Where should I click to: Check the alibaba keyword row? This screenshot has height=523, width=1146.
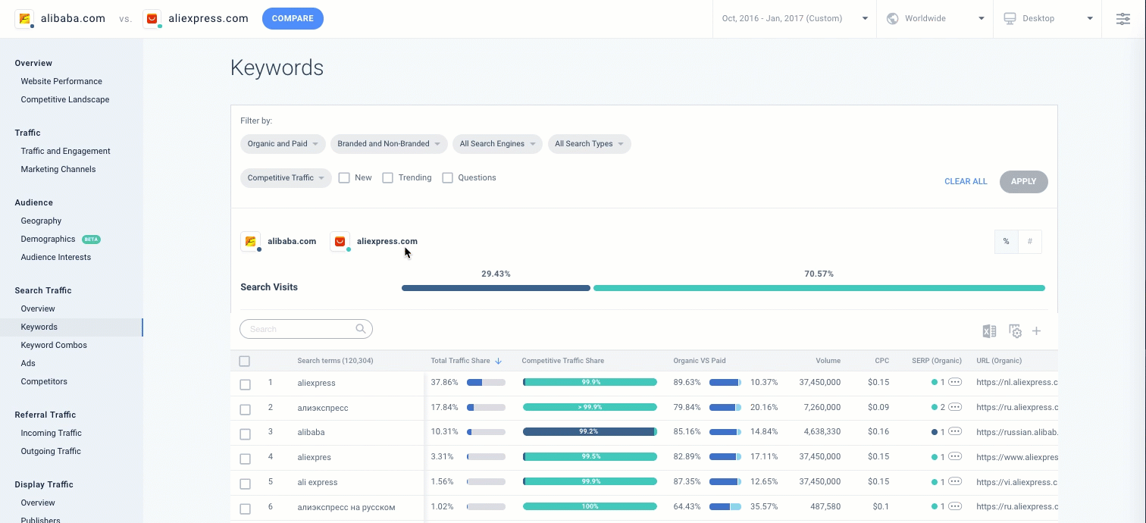[x=245, y=434]
